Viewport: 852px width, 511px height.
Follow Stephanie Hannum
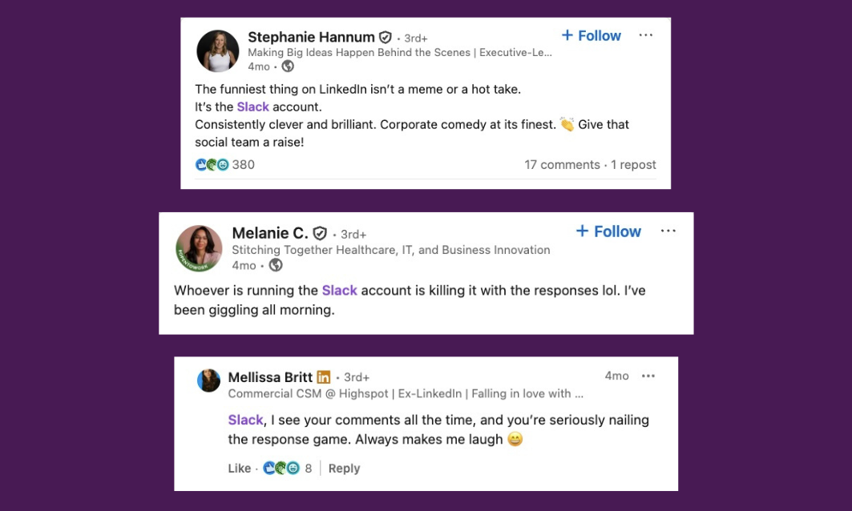tap(592, 35)
